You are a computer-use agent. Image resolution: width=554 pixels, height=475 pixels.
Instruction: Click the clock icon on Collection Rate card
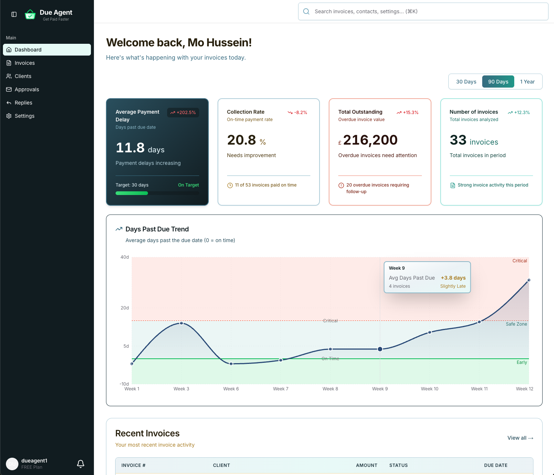click(229, 185)
